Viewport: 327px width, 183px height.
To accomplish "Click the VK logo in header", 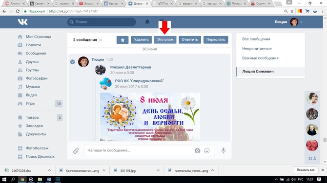I will pyautogui.click(x=22, y=22).
